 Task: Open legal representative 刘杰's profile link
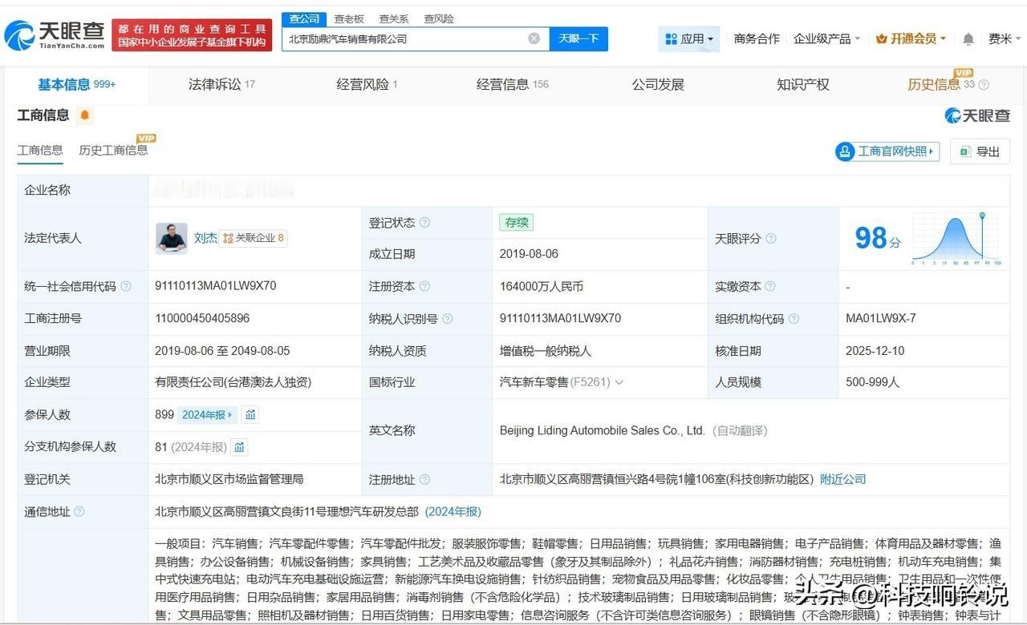pyautogui.click(x=205, y=238)
